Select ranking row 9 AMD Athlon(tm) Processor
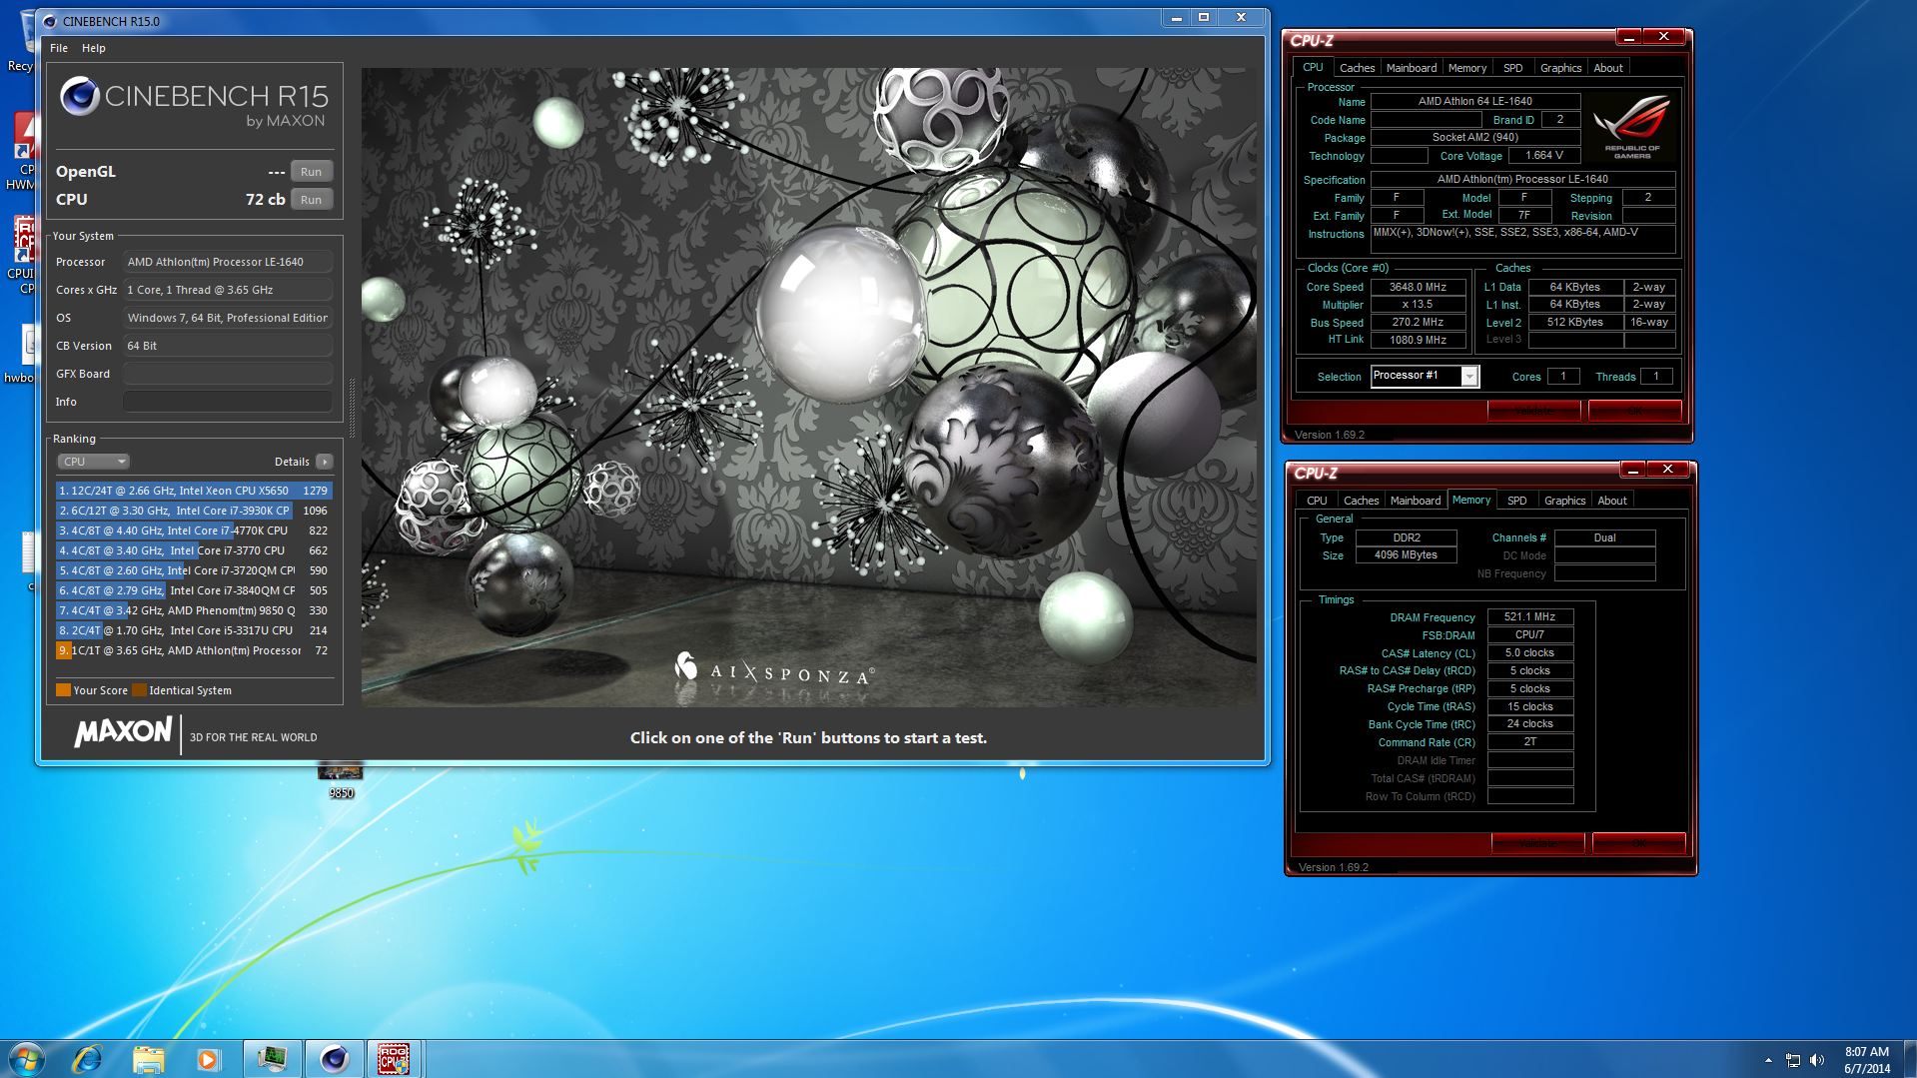 pyautogui.click(x=194, y=650)
